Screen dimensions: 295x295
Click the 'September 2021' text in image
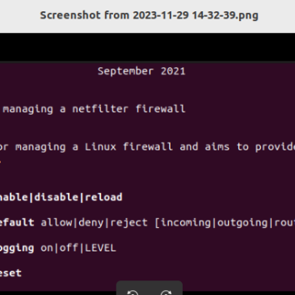coord(141,71)
